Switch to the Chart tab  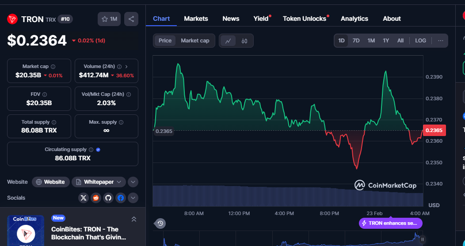pos(161,19)
